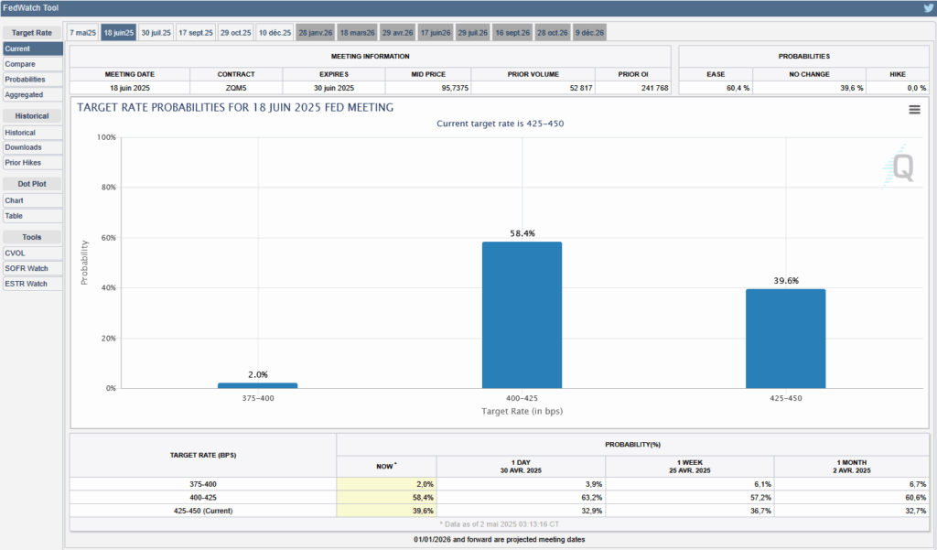Click the 1 DAY 30 AVR. 2025 column header
937x550 pixels.
tap(521, 467)
